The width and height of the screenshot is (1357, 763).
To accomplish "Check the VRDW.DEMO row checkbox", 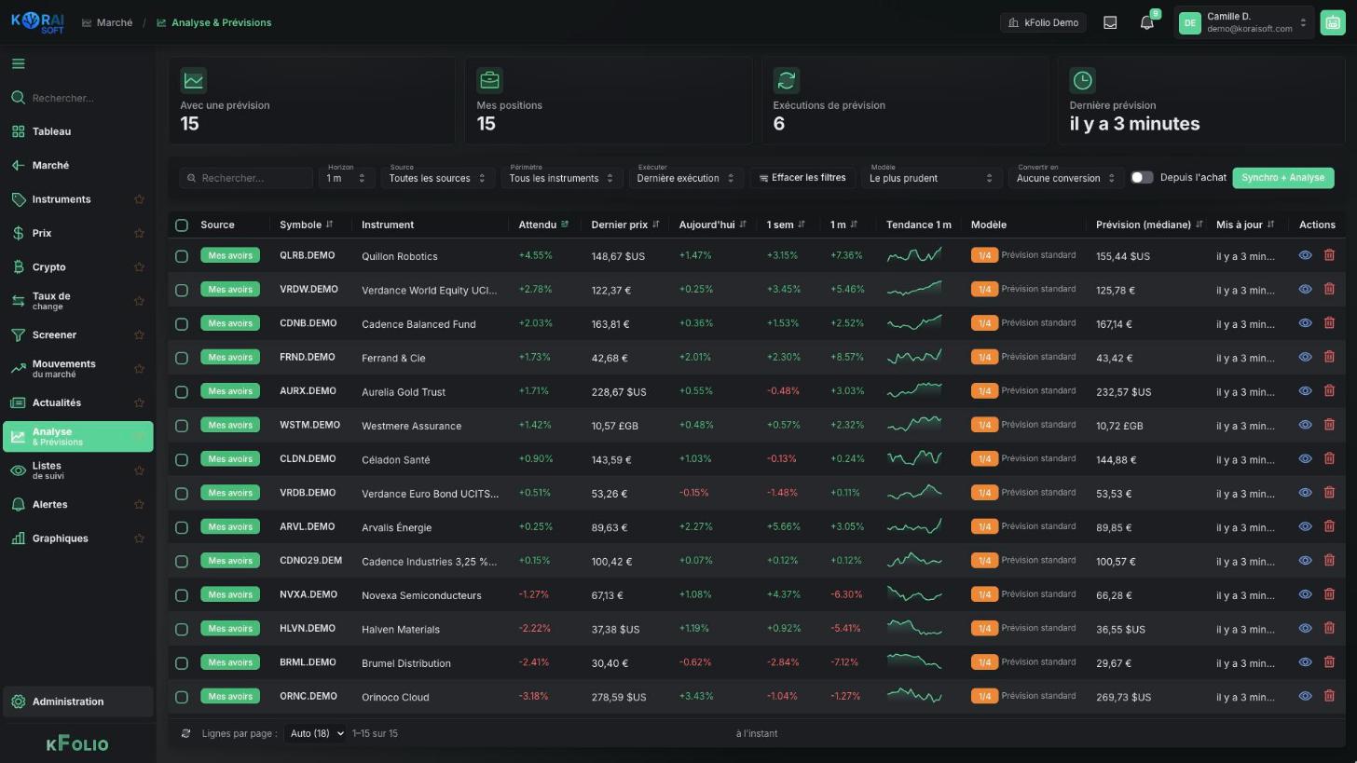I will tap(182, 290).
